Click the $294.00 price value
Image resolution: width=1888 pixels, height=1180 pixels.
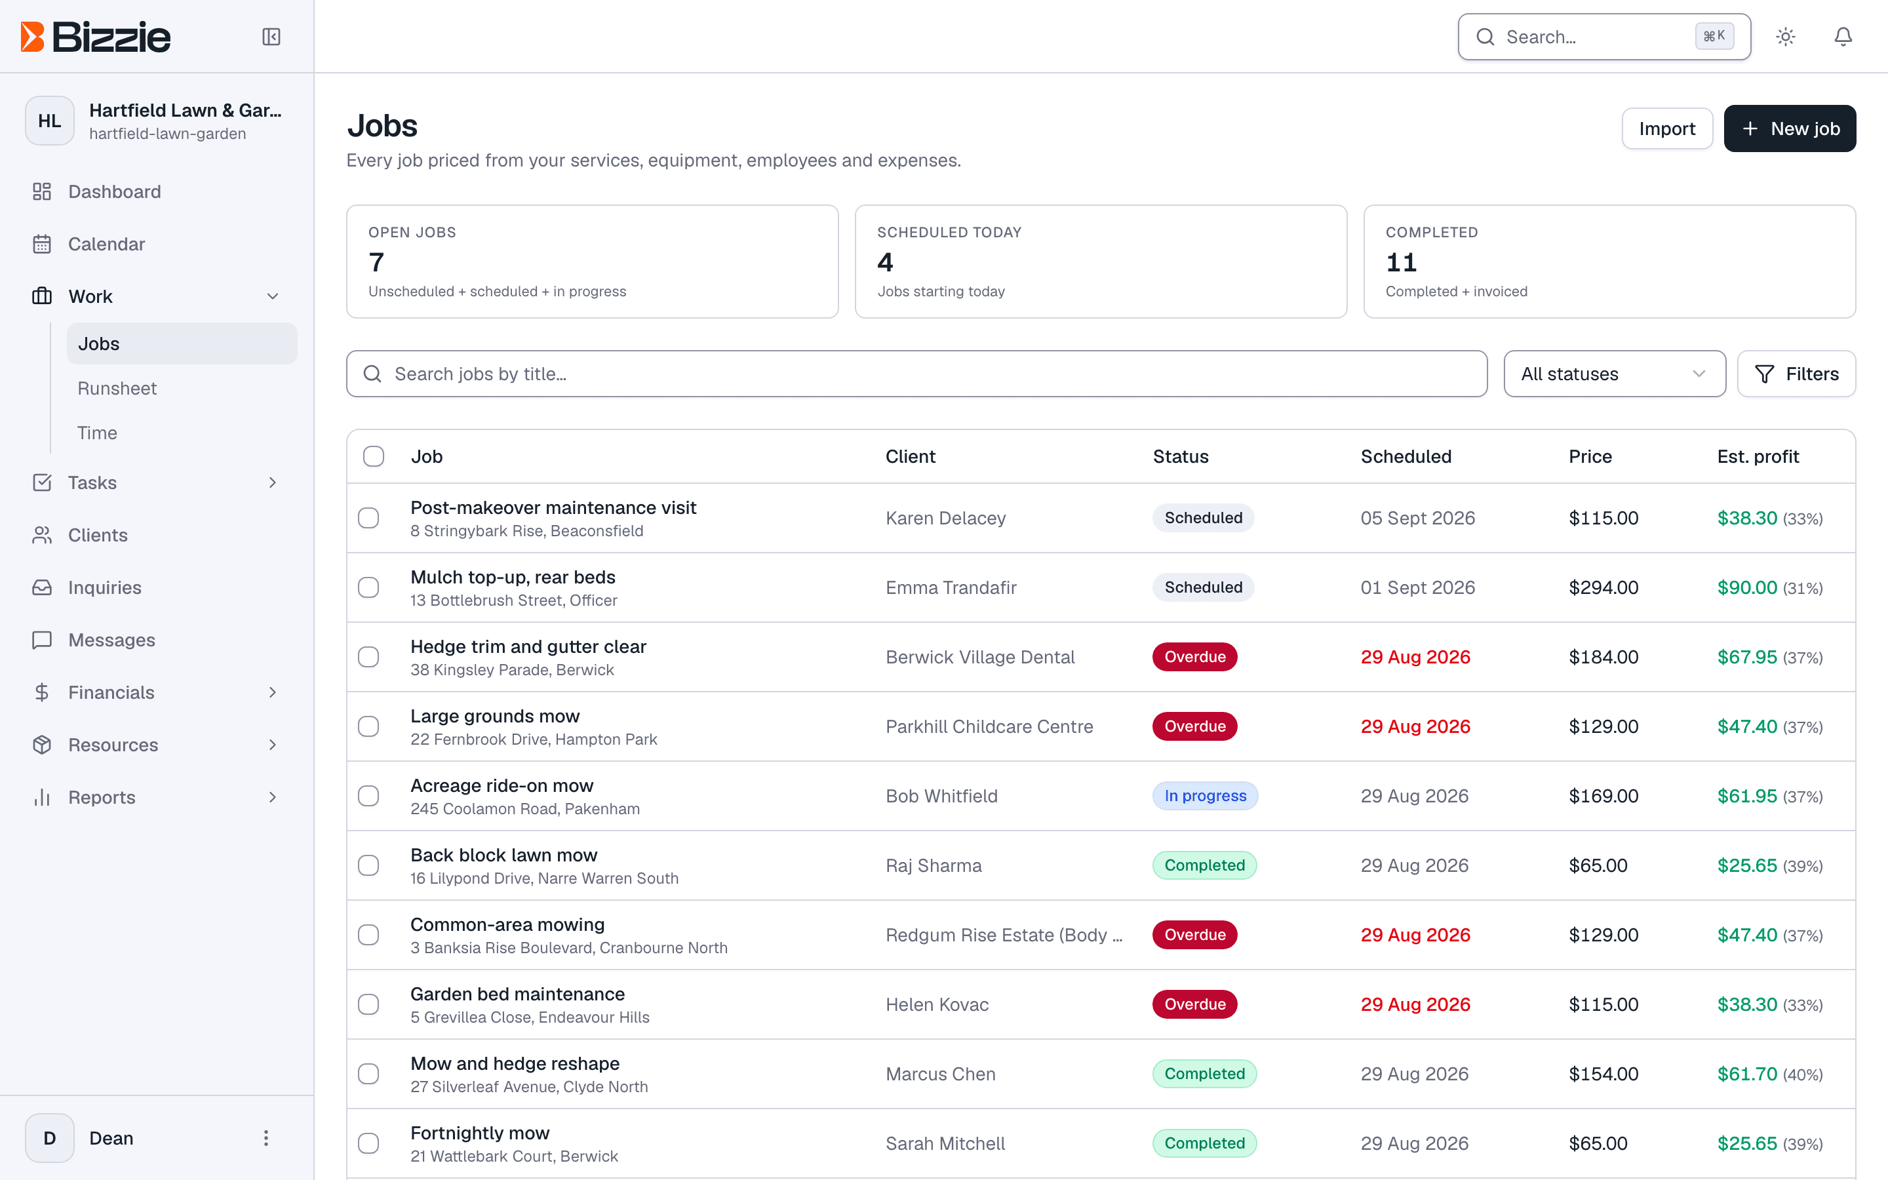[1603, 587]
